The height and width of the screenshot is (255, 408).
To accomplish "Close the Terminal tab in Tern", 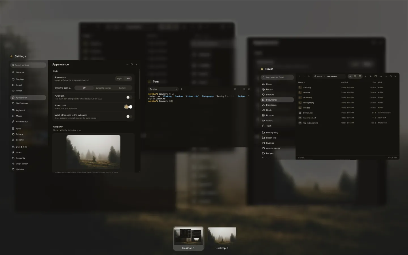I will click(x=176, y=89).
